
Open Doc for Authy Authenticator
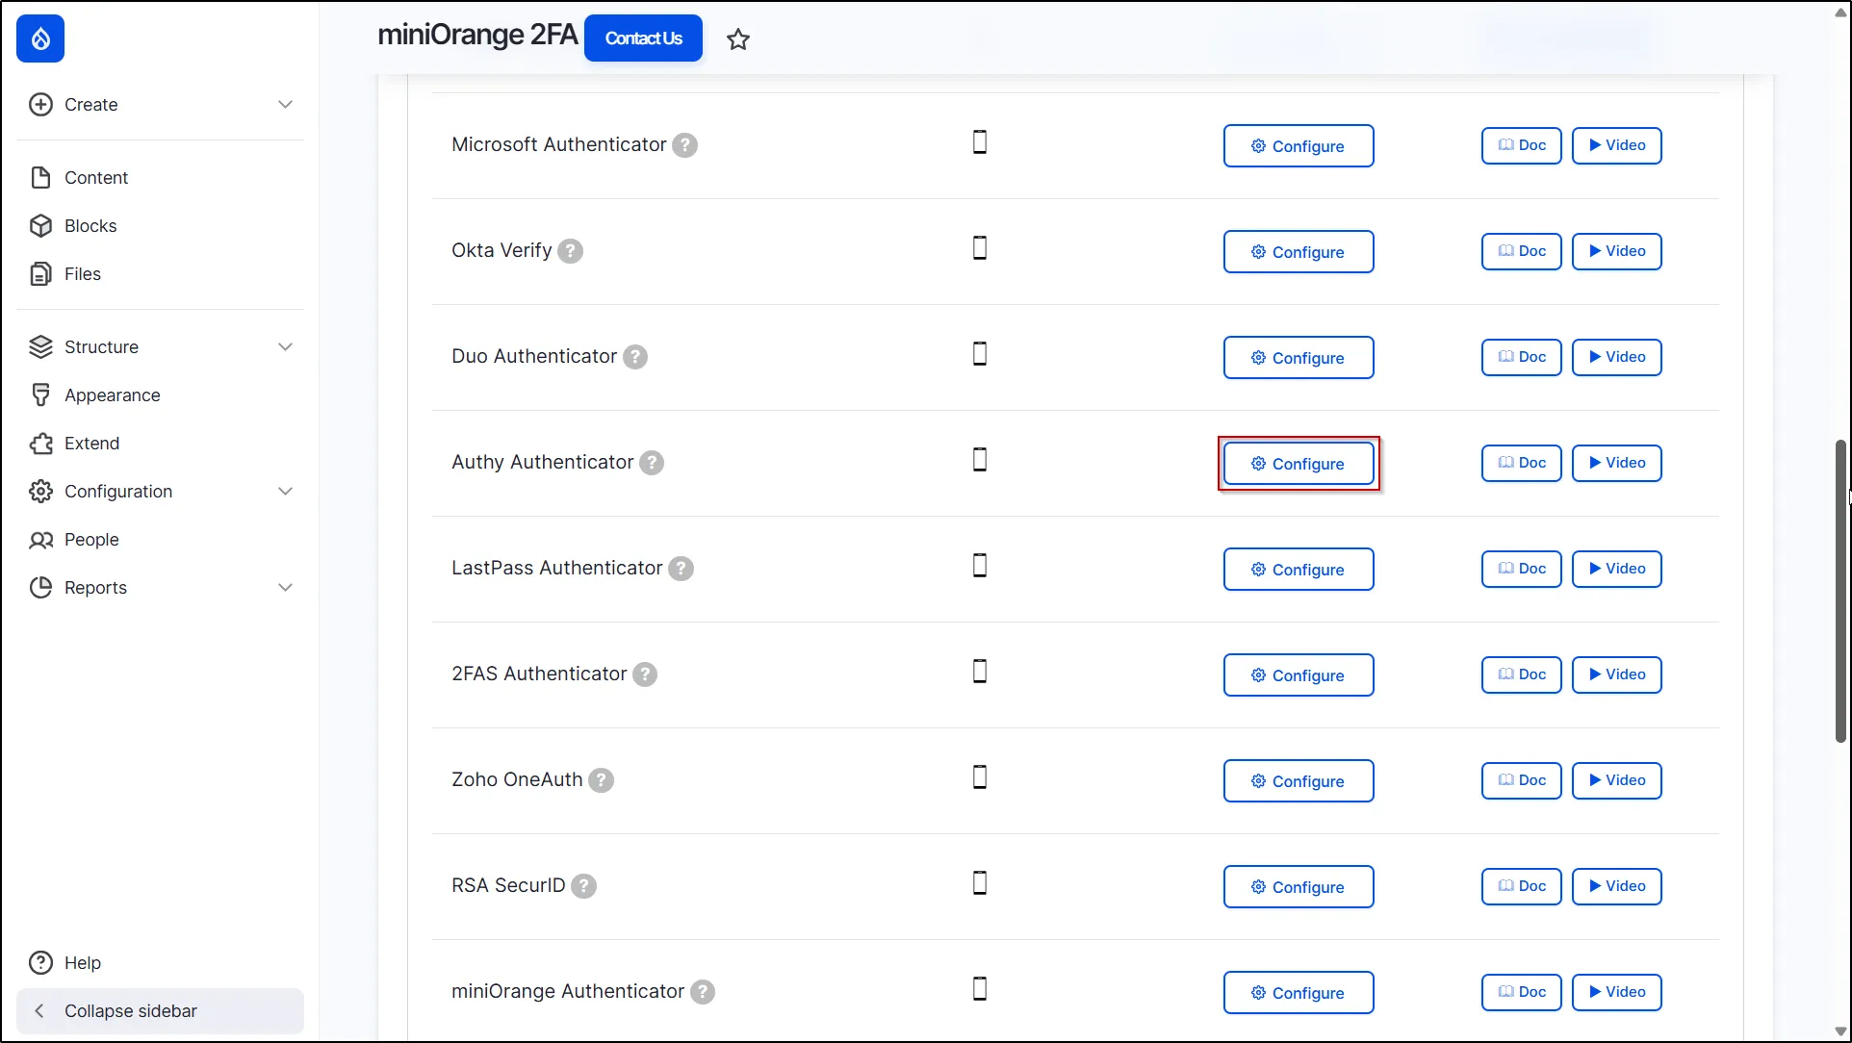pos(1522,463)
